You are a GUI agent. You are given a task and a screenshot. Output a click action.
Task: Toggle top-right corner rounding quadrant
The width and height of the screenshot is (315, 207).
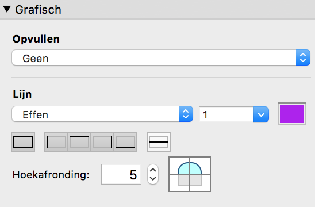pyautogui.click(x=200, y=166)
